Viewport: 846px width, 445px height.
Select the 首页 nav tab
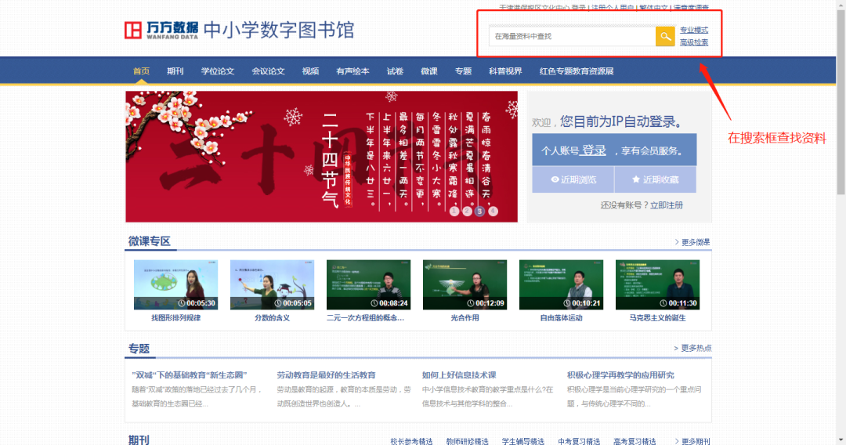click(141, 71)
